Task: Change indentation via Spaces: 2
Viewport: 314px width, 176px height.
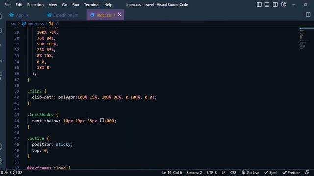Action: pos(194,173)
